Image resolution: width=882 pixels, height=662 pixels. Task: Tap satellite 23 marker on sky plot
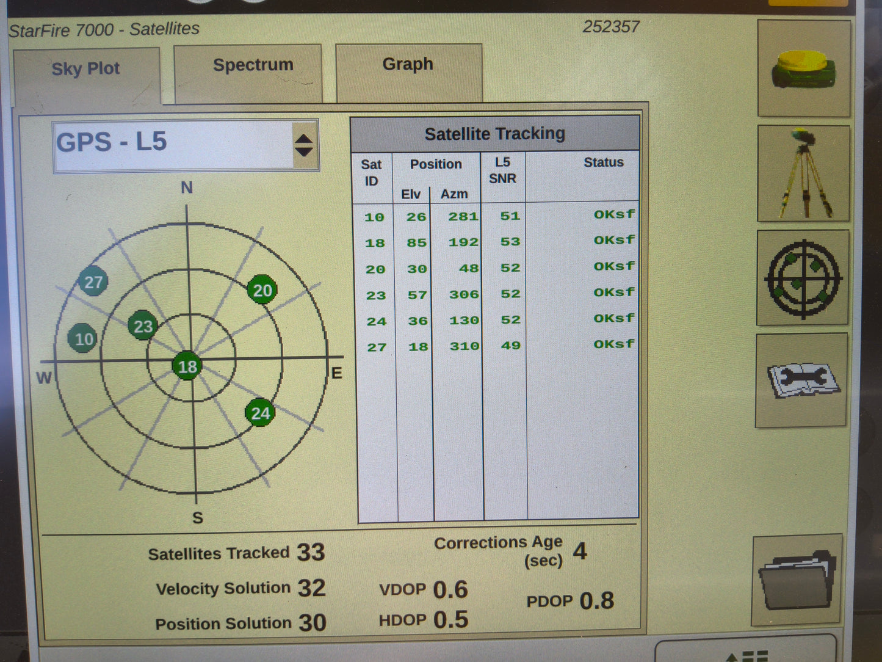click(143, 327)
